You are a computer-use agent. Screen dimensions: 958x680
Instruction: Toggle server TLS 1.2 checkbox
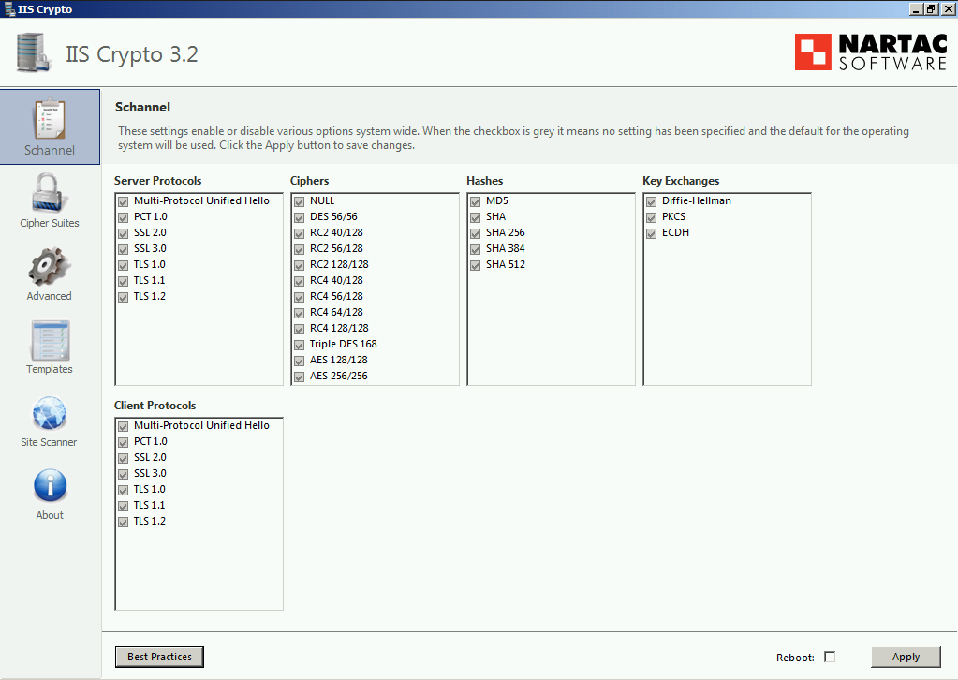pos(124,296)
